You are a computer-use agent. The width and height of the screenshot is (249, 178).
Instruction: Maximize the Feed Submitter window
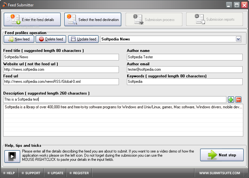(x=237, y=5)
